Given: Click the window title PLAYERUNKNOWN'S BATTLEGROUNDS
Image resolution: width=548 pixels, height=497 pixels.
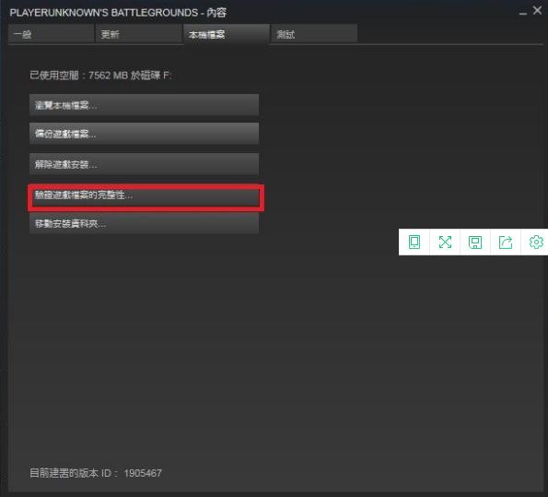Looking at the screenshot, I should [x=104, y=13].
